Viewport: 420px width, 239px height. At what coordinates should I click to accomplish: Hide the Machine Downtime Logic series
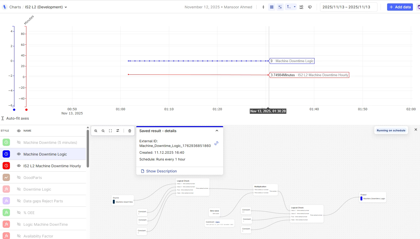pyautogui.click(x=19, y=154)
